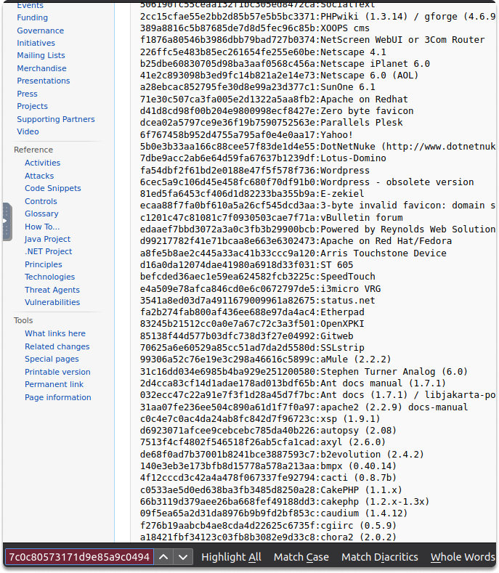Go to Code Snippets reference page
The height and width of the screenshot is (573, 499).
[52, 189]
